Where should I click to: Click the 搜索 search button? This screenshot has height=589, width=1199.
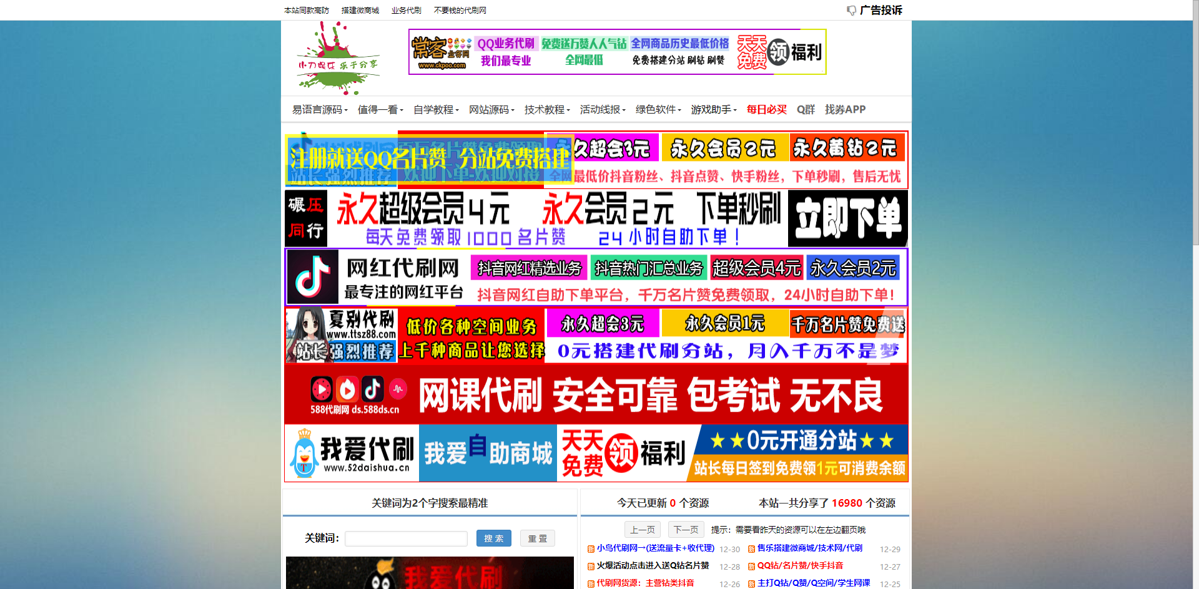(494, 538)
